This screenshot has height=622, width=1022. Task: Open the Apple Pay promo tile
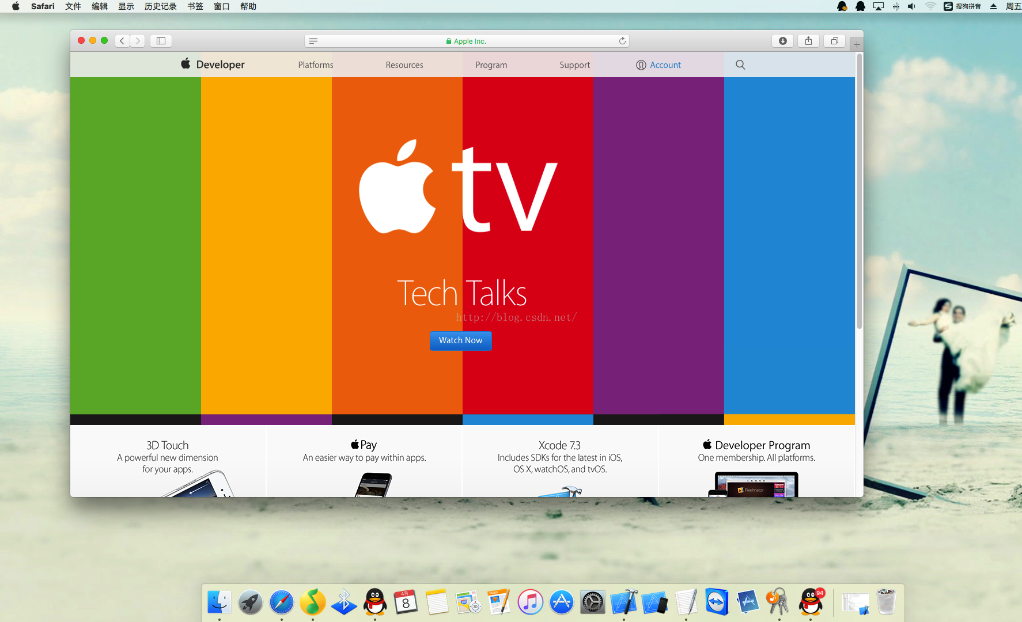[x=364, y=461]
